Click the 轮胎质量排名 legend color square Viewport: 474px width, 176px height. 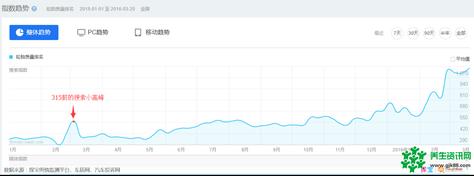pyautogui.click(x=11, y=57)
